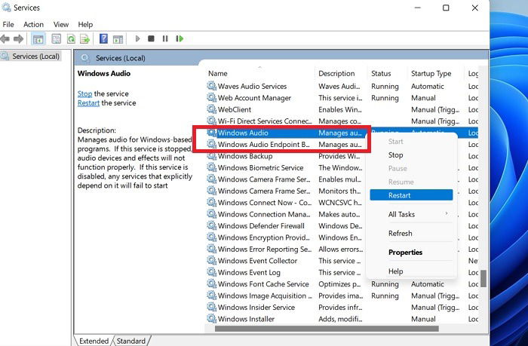
Task: Select the gear icon of Waves Audio Services
Action: coord(211,86)
